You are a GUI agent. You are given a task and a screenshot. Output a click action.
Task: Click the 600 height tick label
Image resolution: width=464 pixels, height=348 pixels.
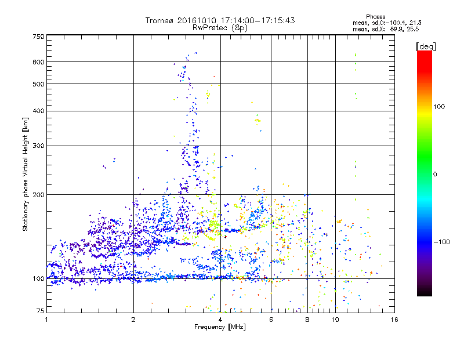38,62
